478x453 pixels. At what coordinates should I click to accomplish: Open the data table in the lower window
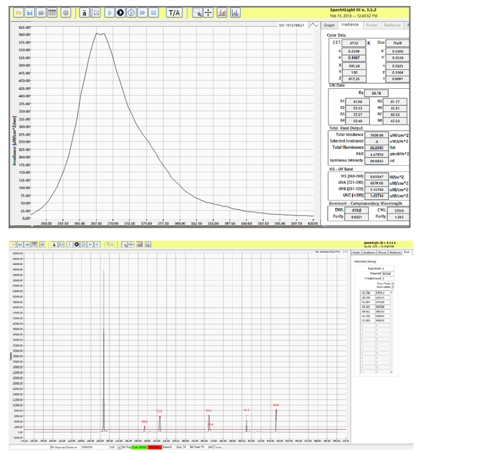coord(34,245)
